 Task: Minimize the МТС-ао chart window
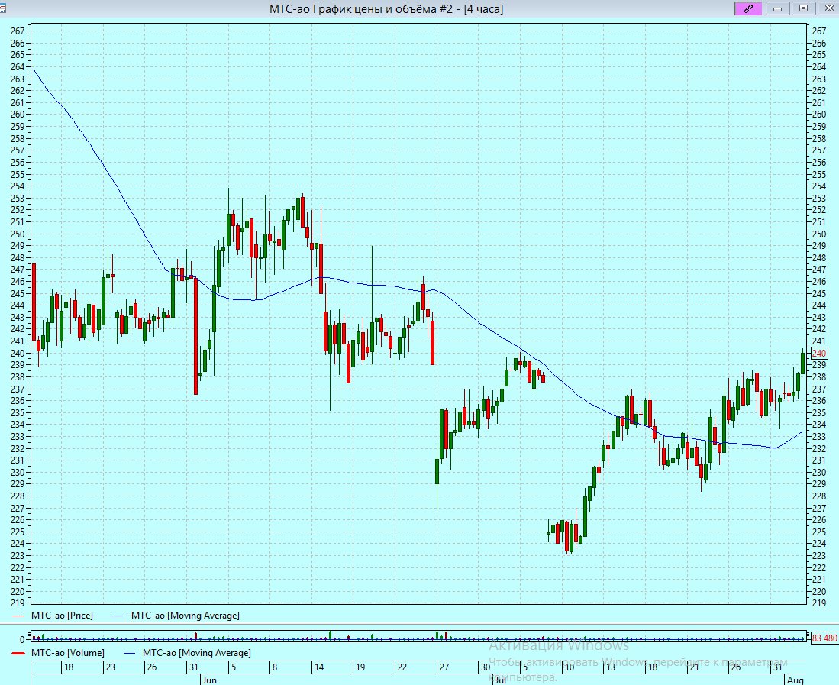[777, 8]
